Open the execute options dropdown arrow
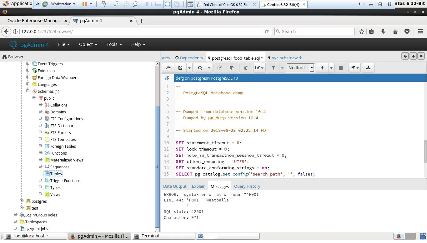Screen dimensions: 427x243 331,68
